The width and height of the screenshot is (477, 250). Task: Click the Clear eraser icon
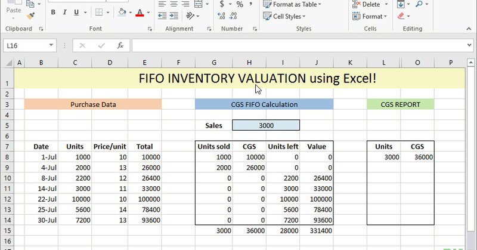tap(401, 16)
